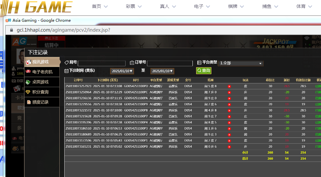Click the JACKPOT banner

click(275, 42)
